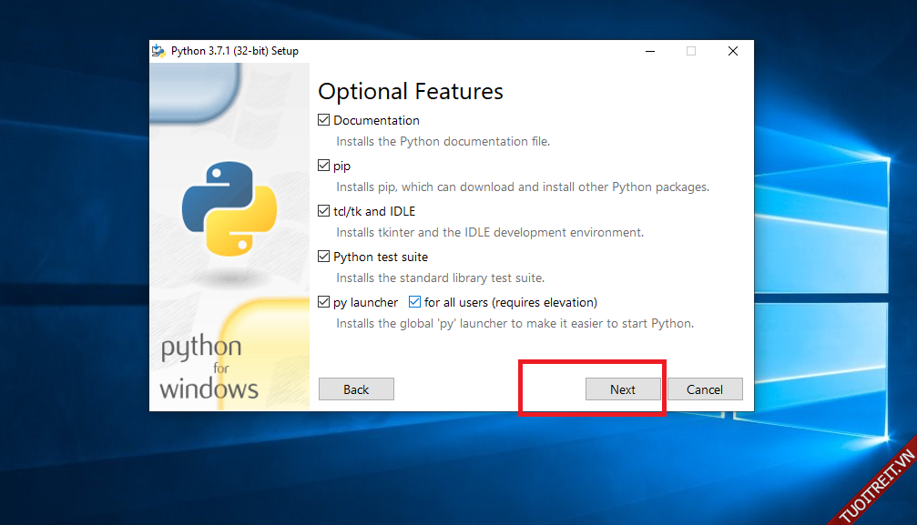Click the pip description text line
Viewport: 917px width, 525px height.
click(522, 187)
